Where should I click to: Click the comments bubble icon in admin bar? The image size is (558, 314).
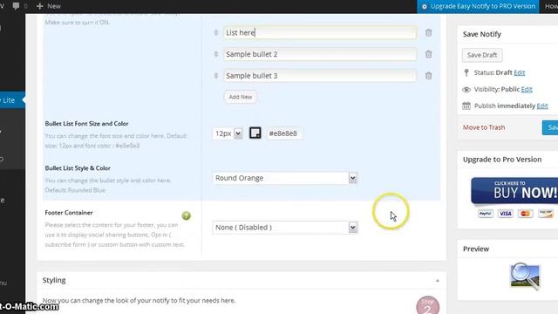(x=16, y=6)
